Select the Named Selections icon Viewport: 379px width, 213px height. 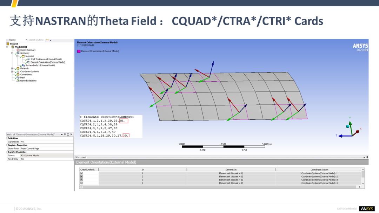pos(18,81)
